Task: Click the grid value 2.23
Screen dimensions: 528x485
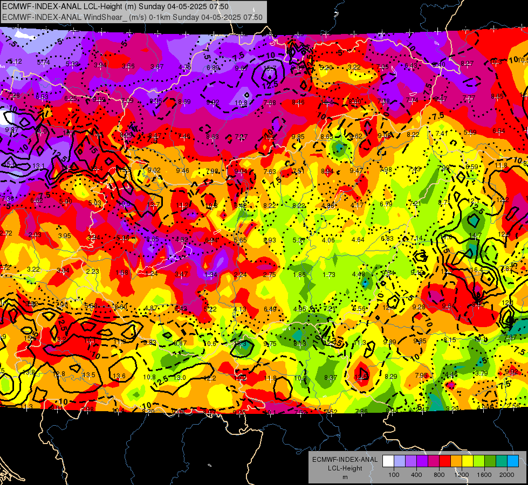Action: [x=93, y=271]
